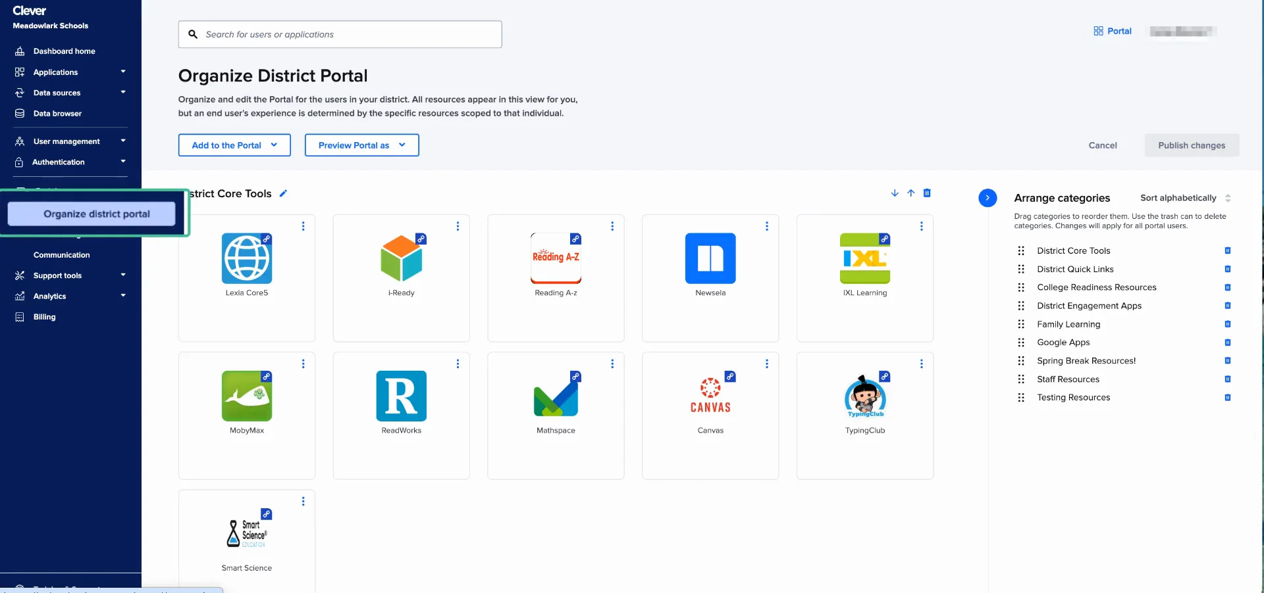Open Add to the Portal dropdown

[x=234, y=145]
